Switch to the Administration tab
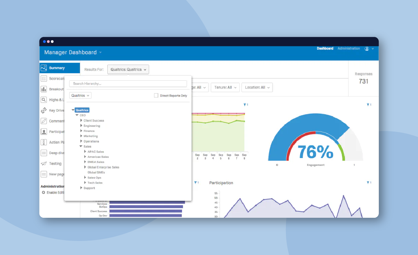The width and height of the screenshot is (418, 255). click(x=348, y=48)
